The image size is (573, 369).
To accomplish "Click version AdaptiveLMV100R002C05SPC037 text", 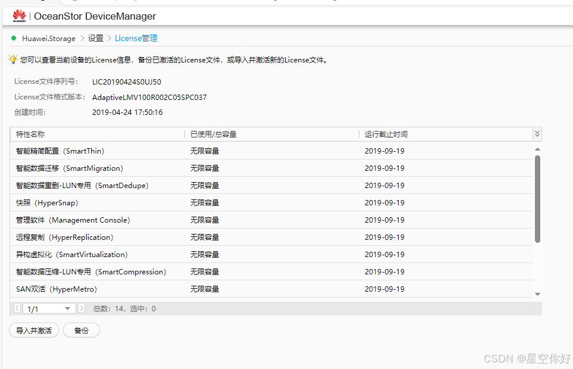I will click(149, 97).
